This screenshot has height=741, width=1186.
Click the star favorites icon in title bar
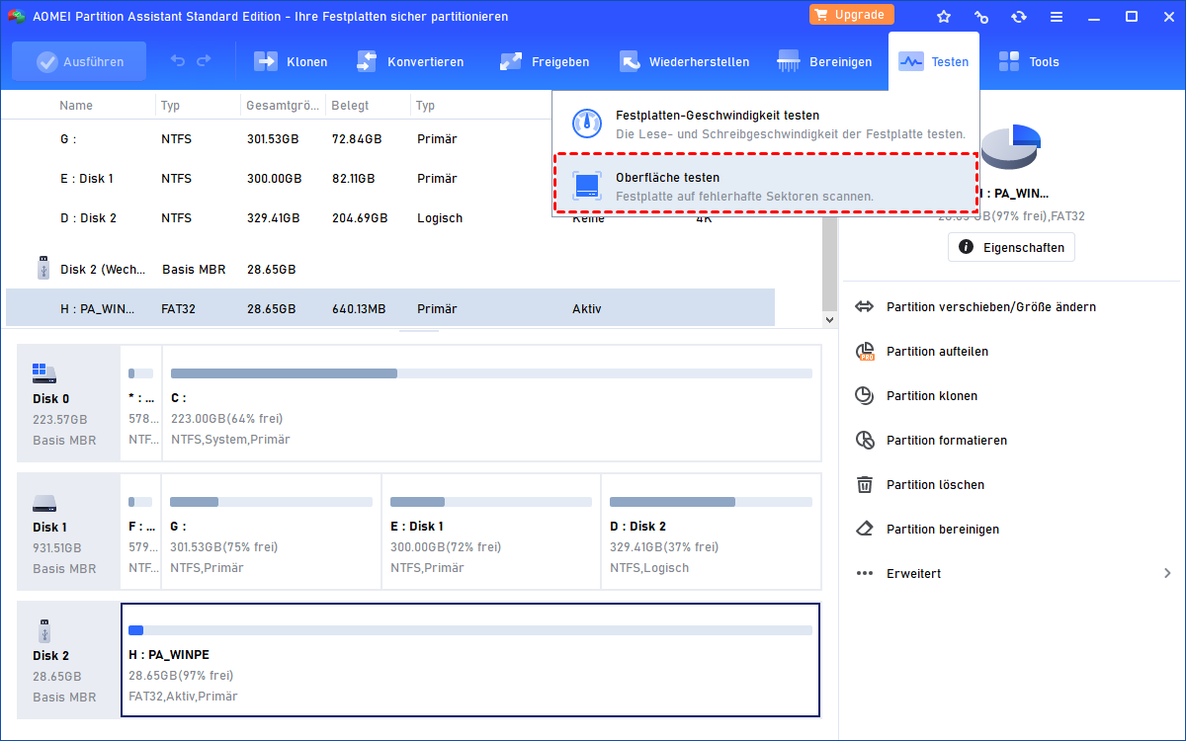944,16
